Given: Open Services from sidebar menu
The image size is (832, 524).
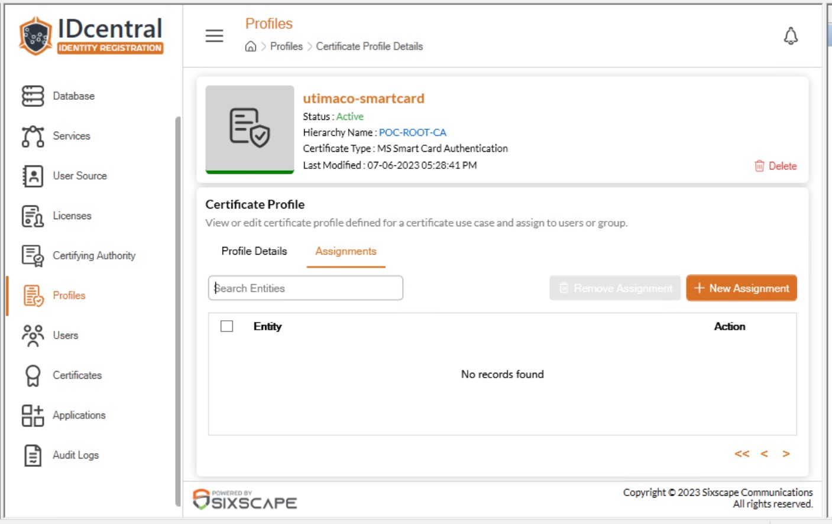Looking at the screenshot, I should [x=72, y=136].
